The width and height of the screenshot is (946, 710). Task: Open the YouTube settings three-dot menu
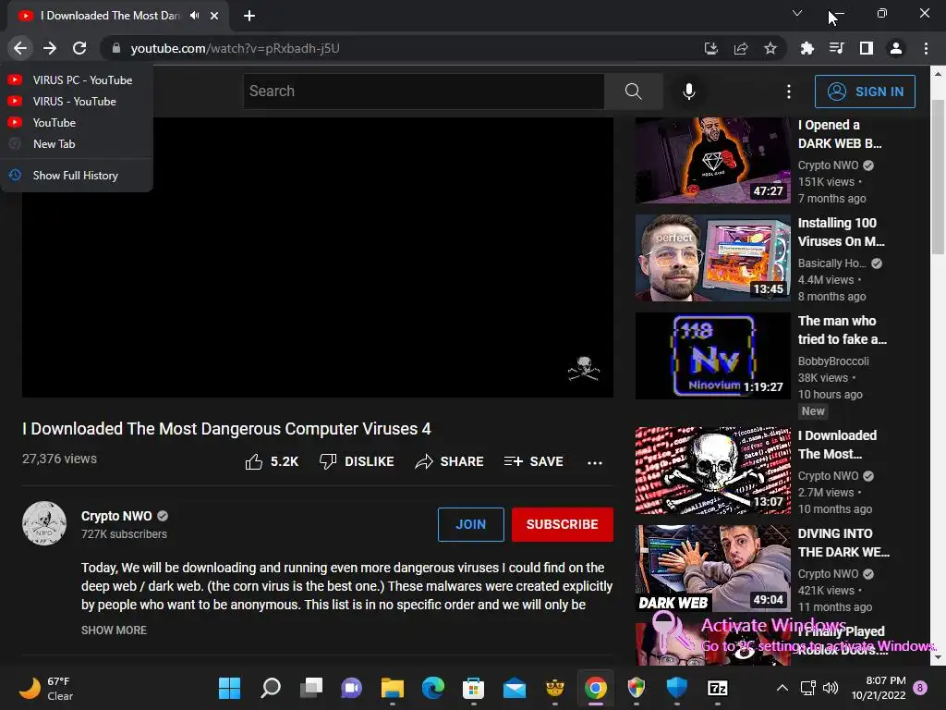pyautogui.click(x=789, y=92)
